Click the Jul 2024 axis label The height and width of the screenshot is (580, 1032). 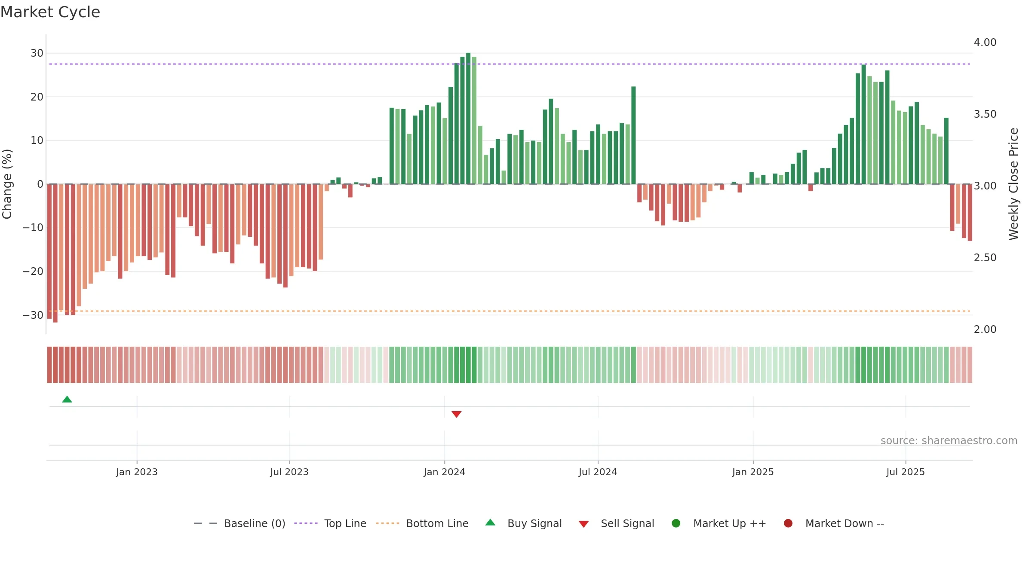point(598,472)
